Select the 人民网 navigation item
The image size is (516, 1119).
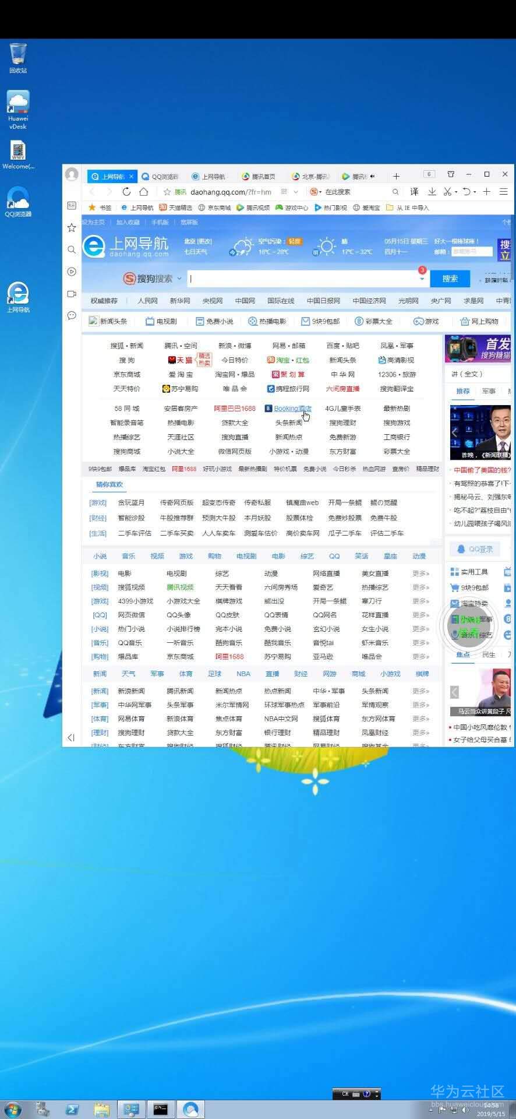(x=147, y=301)
